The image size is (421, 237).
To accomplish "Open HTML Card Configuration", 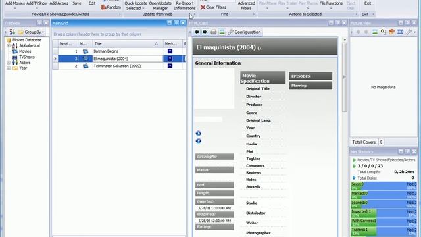I will click(x=244, y=32).
